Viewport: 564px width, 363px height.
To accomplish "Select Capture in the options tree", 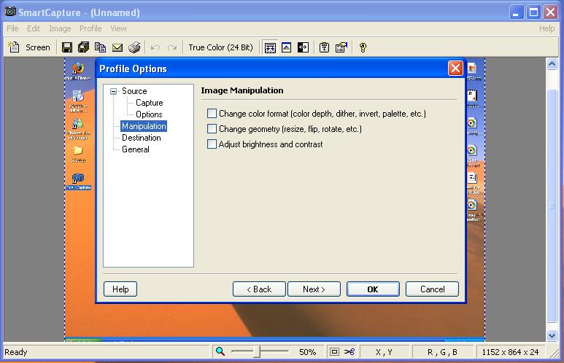I will point(150,103).
